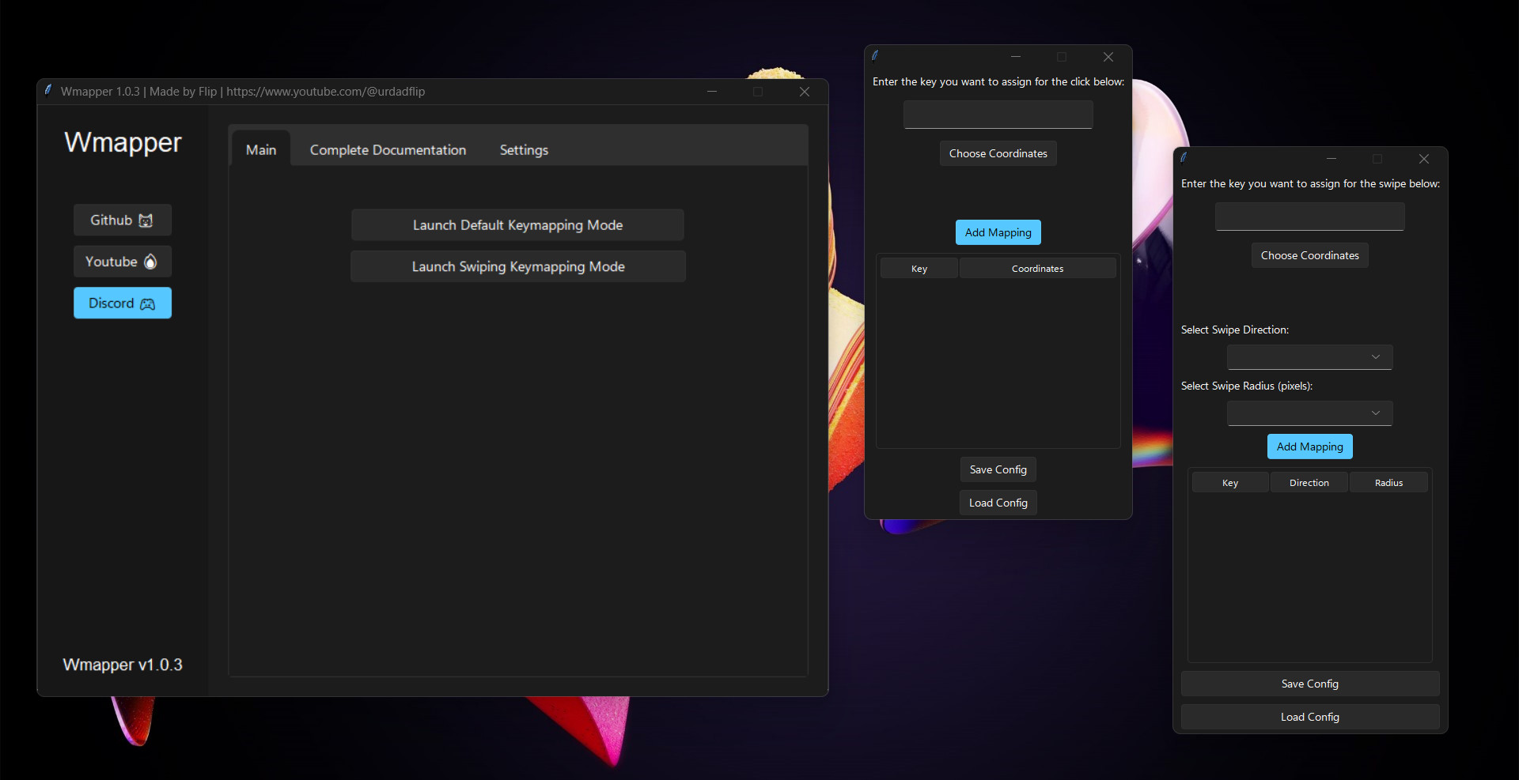Choose Coordinates in the click mapping window

coord(998,153)
